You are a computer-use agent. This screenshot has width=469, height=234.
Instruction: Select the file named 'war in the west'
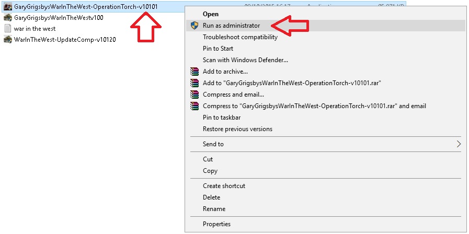[35, 29]
